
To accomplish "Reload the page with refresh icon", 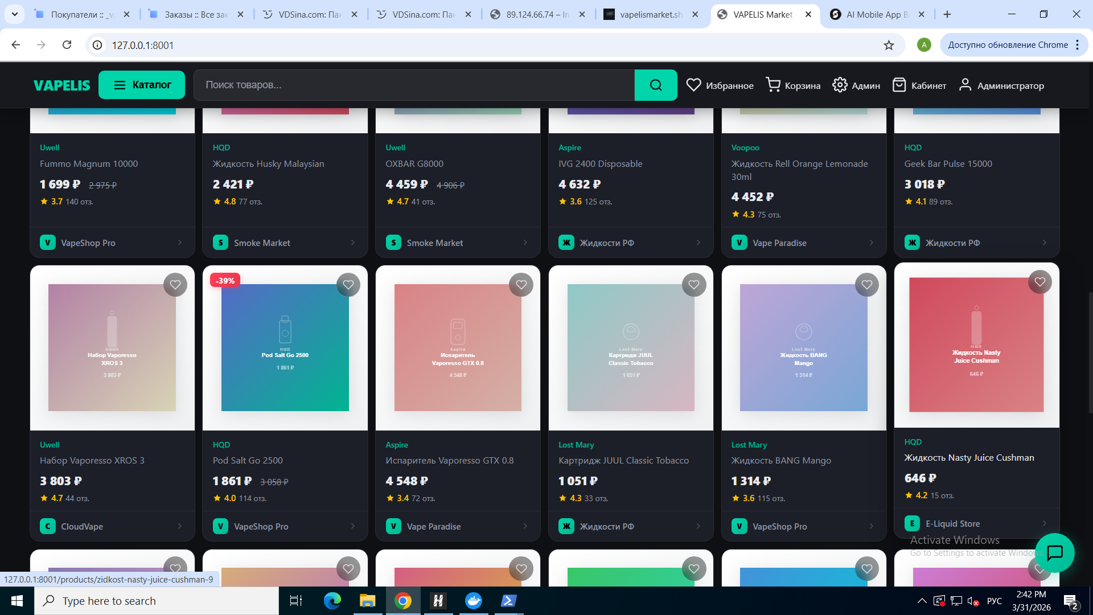I will pyautogui.click(x=67, y=45).
